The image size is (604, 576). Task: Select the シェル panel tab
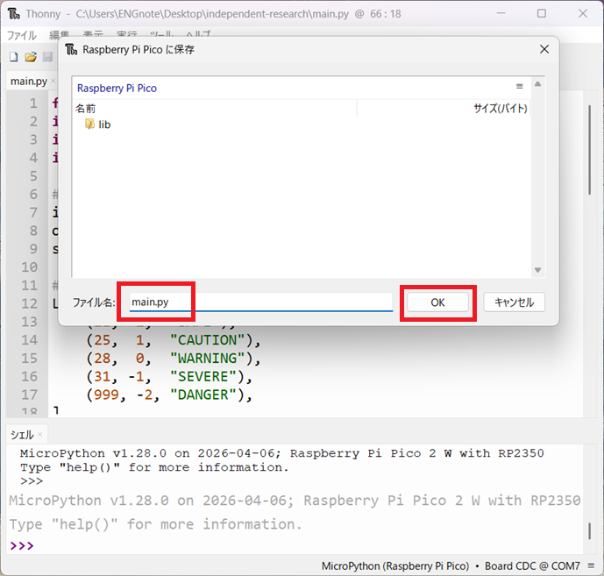[22, 435]
